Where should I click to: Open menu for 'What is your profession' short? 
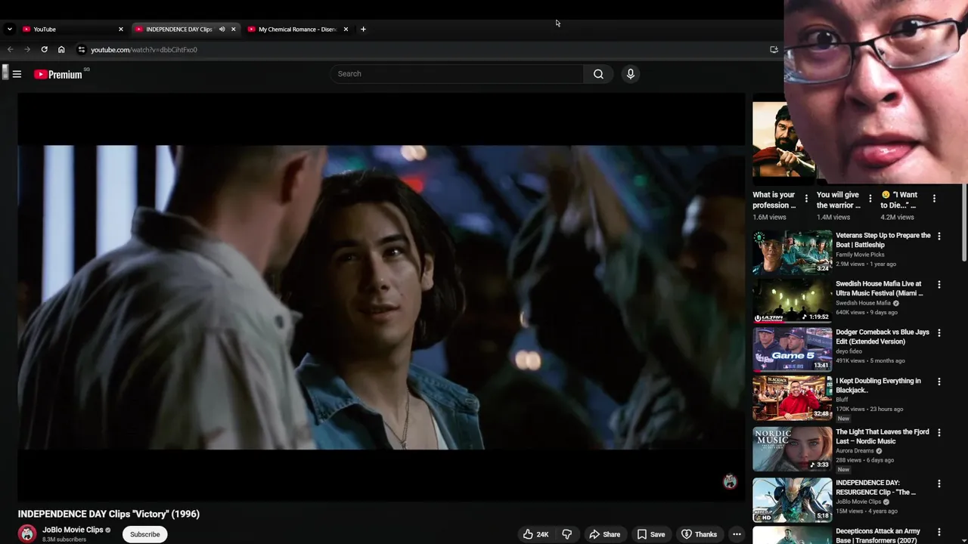806,199
